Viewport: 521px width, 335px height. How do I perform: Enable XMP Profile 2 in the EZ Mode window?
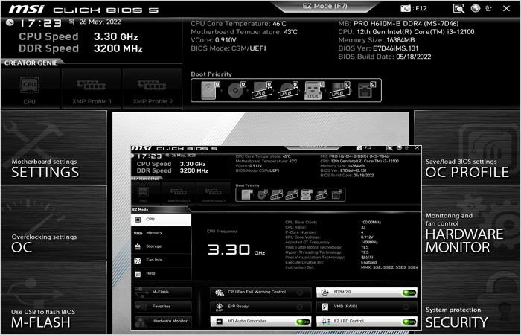pos(214,194)
